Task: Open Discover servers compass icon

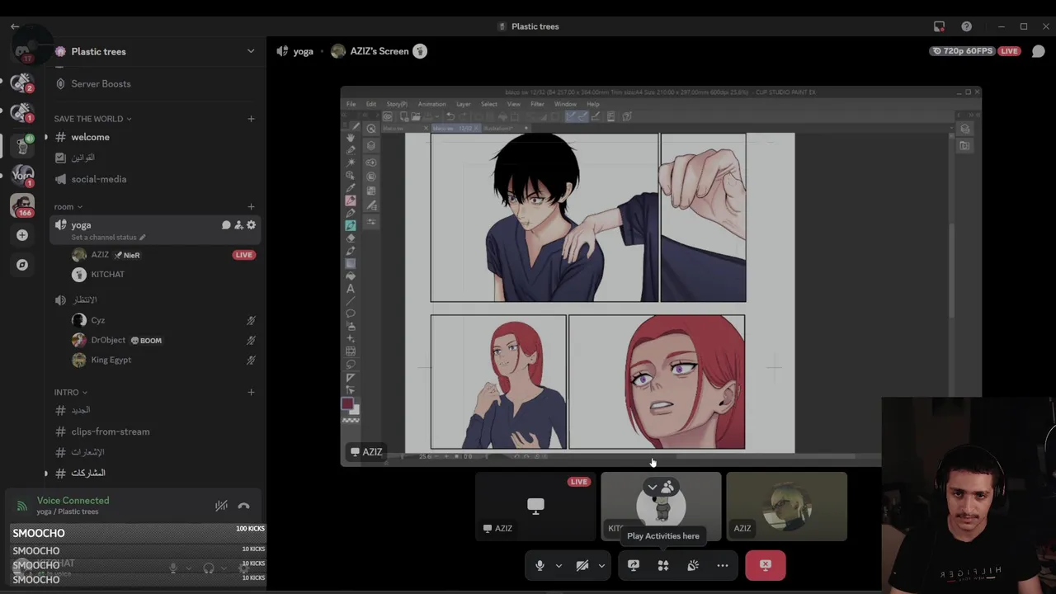Action: 22,265
